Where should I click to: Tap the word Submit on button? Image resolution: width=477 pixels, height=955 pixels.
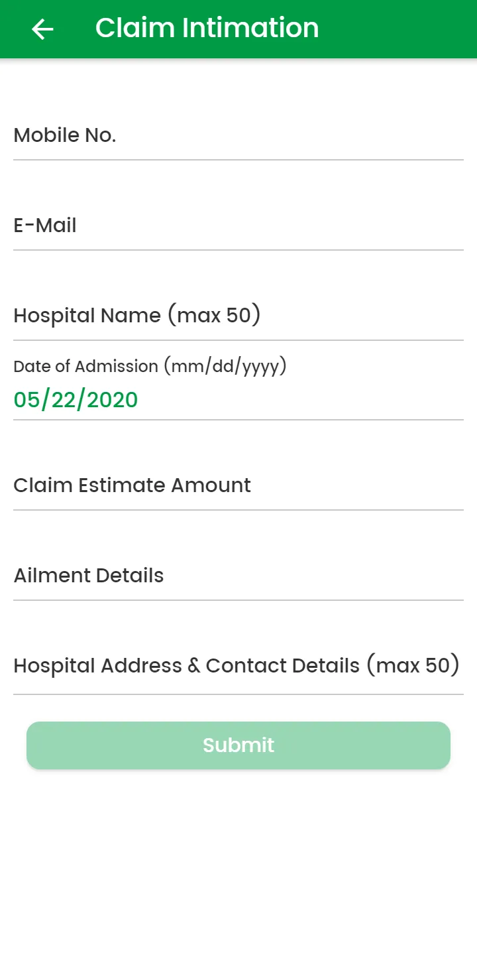(x=238, y=745)
